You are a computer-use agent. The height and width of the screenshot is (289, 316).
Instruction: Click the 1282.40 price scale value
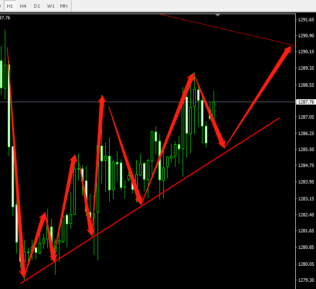tap(306, 214)
